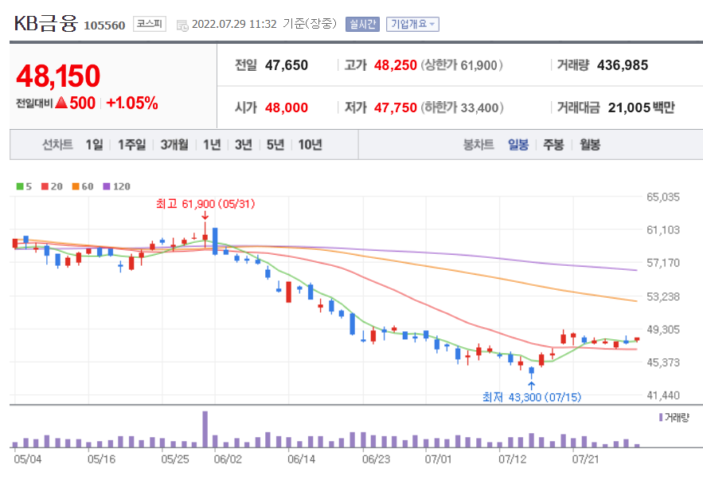Click the 봉차트 label
703x484 pixels.
[x=478, y=145]
